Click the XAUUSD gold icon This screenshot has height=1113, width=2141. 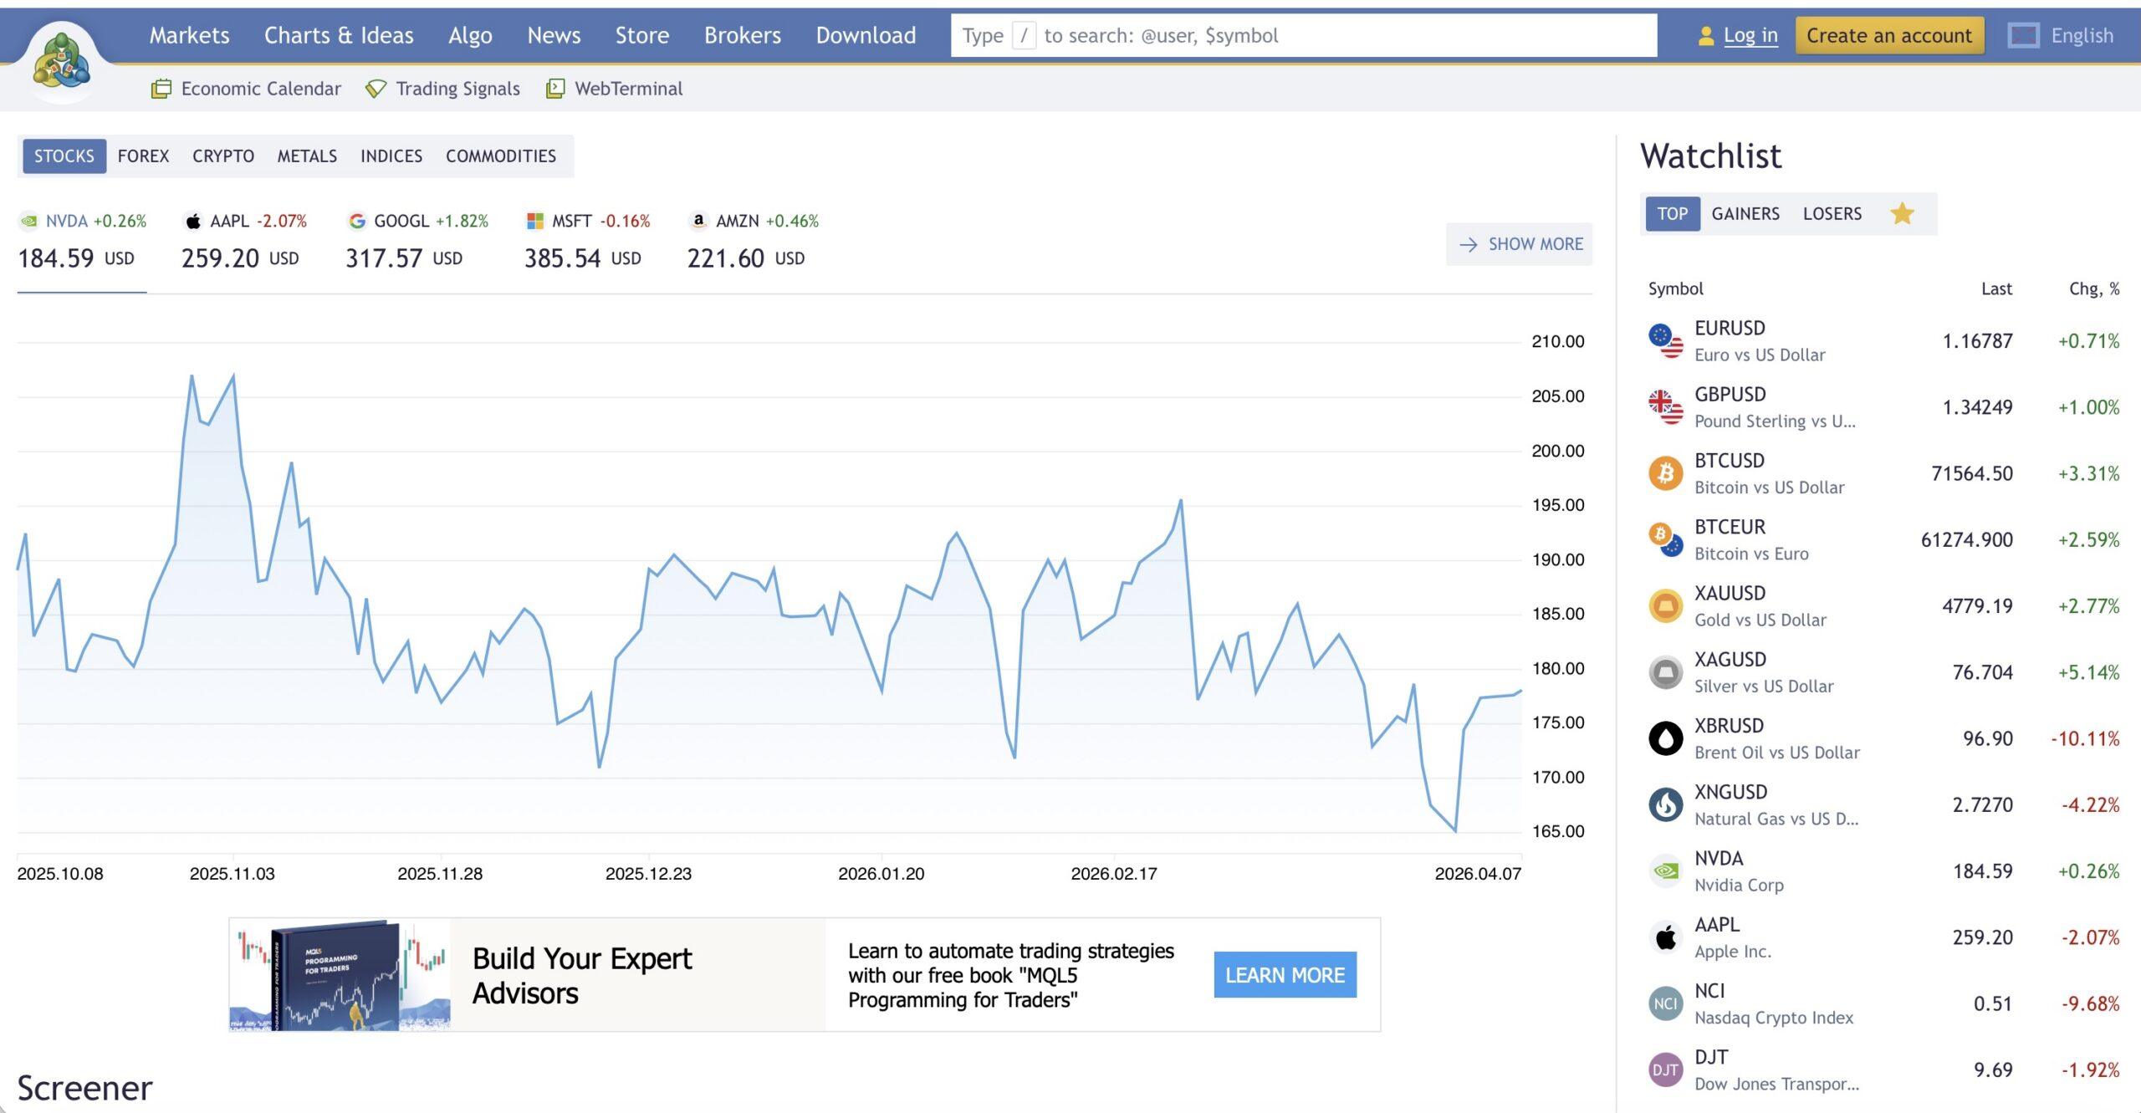(x=1666, y=606)
